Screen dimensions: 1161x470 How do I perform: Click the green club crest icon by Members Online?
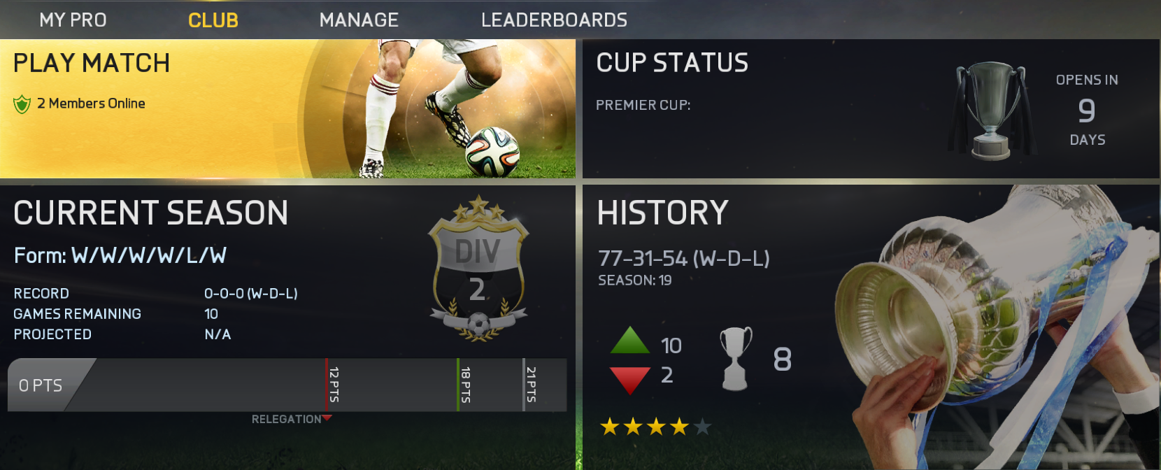pos(22,104)
